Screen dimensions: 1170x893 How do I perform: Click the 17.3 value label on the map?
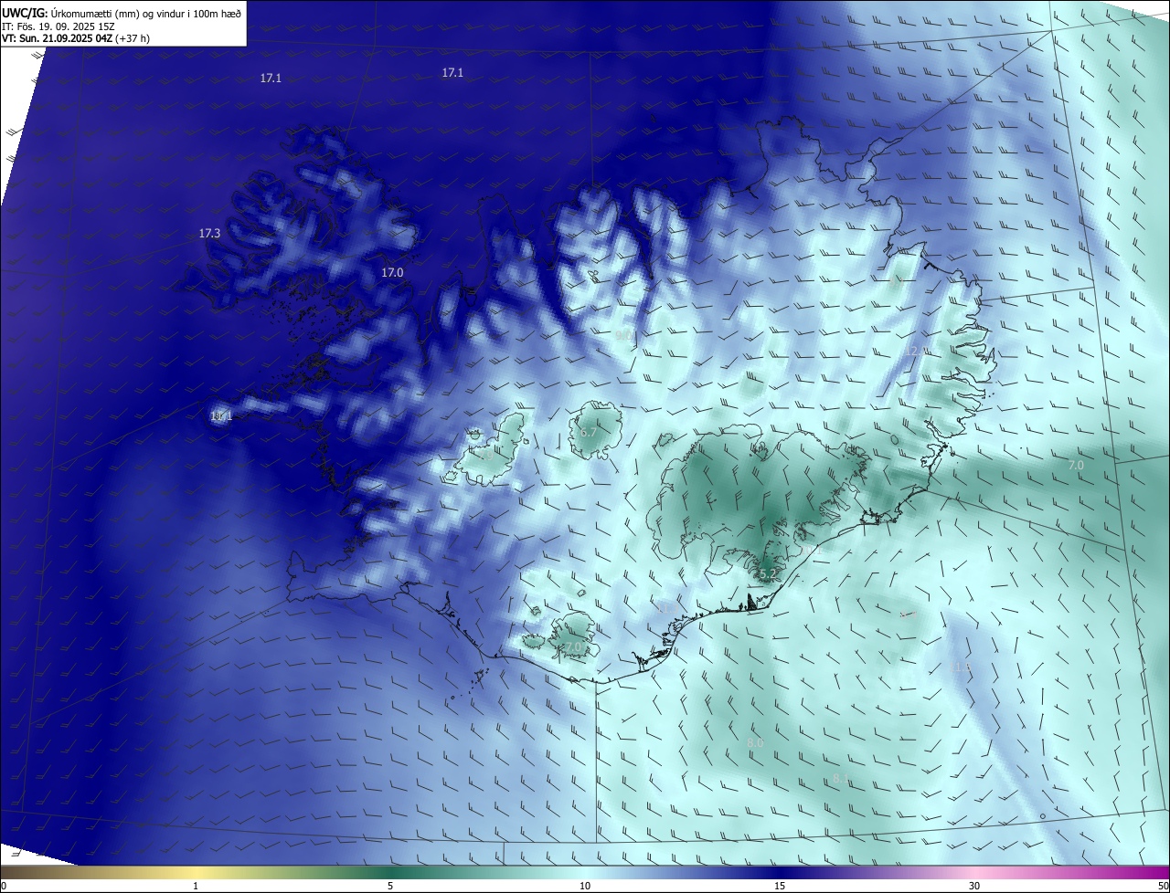209,234
